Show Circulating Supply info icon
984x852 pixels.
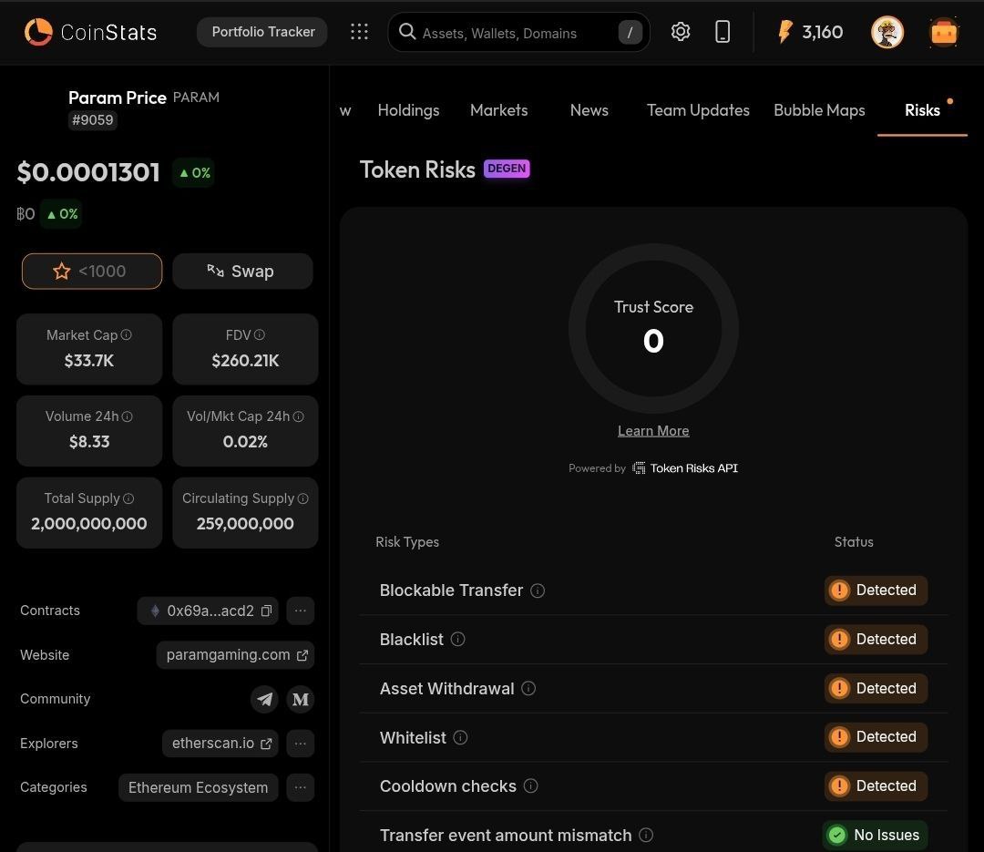(x=303, y=498)
